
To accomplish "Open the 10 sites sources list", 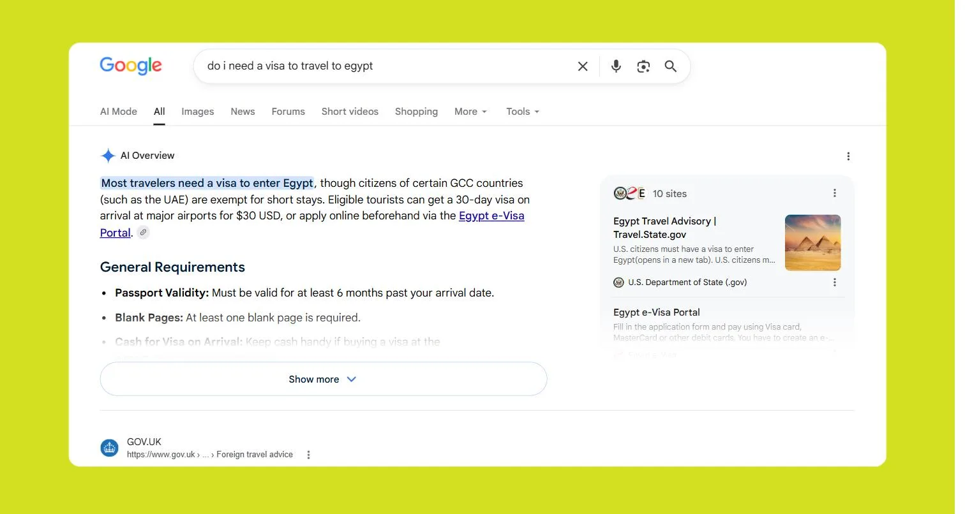I will pyautogui.click(x=670, y=194).
